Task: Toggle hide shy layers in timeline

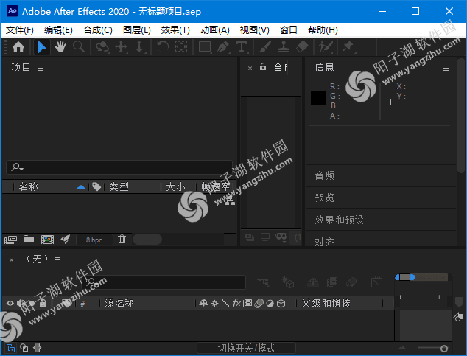Action: (x=313, y=282)
